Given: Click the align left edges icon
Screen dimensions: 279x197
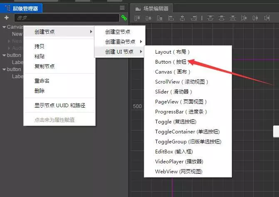Looking at the screenshot, I should [171, 18].
